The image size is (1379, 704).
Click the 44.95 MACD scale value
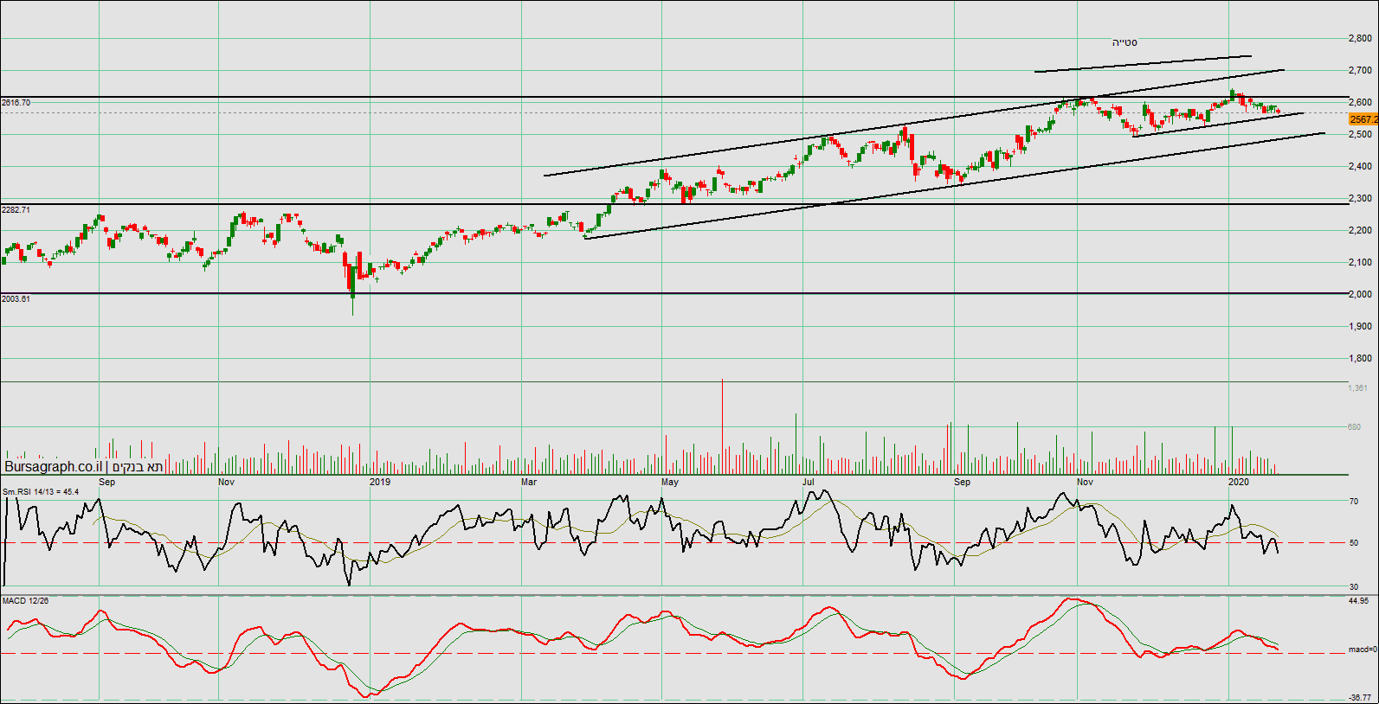(1358, 601)
